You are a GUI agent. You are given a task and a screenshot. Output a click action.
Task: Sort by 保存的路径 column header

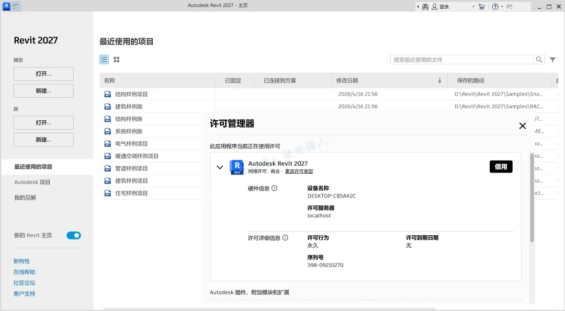click(500, 80)
